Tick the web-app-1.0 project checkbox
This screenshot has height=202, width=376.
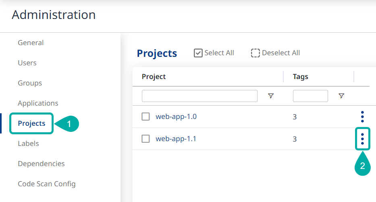145,117
